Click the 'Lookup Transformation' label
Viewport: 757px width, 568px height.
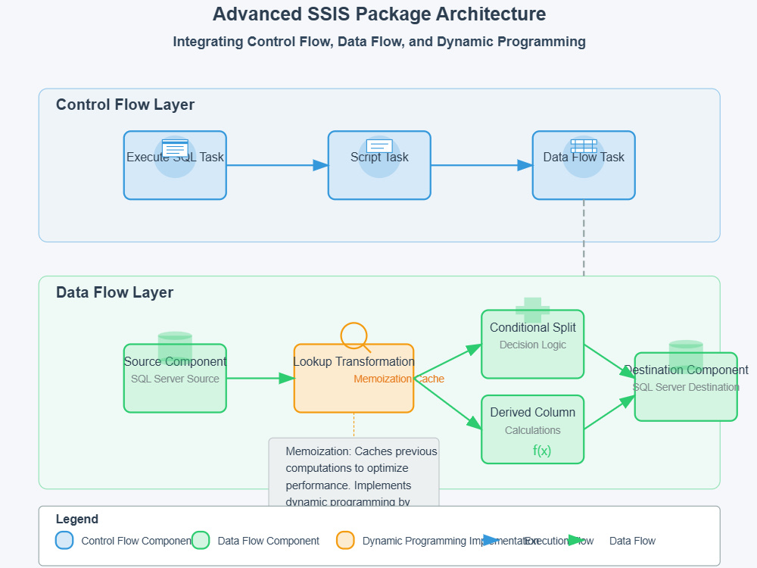pyautogui.click(x=354, y=362)
